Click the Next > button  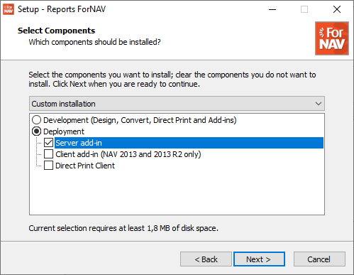click(259, 259)
